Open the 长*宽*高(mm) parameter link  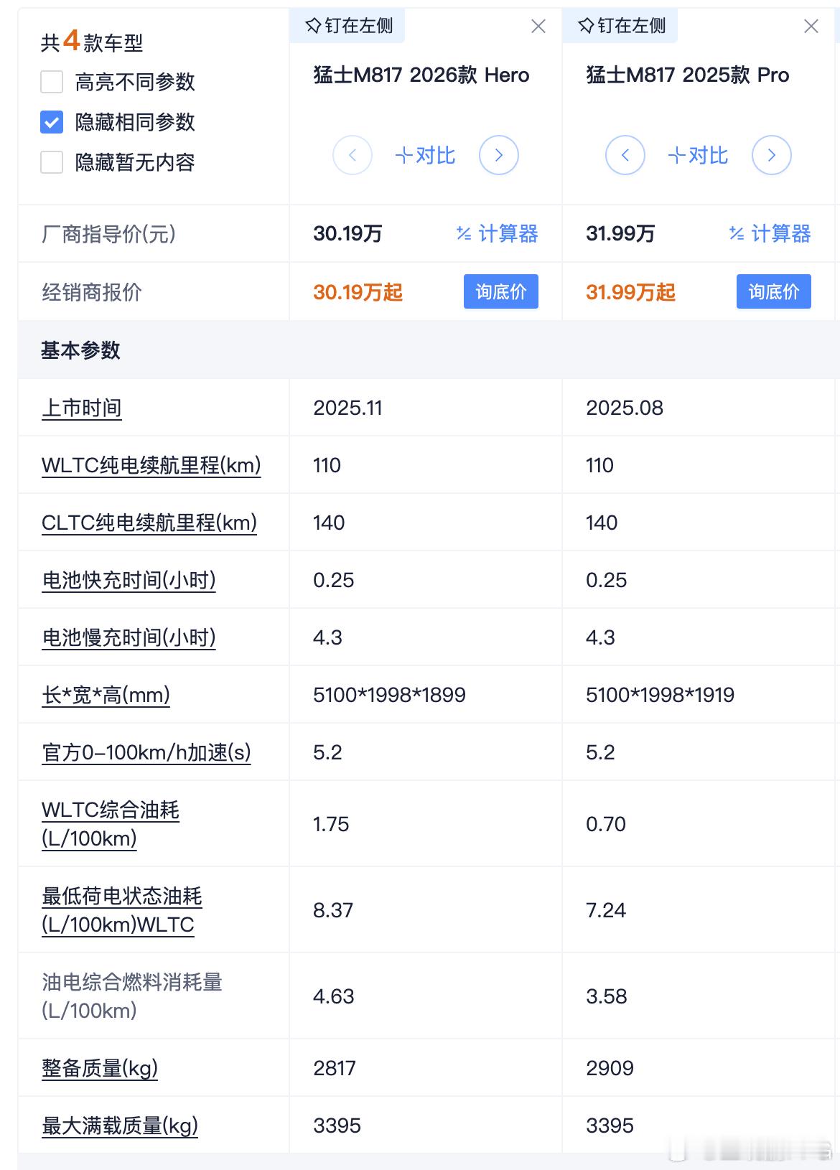click(x=106, y=695)
